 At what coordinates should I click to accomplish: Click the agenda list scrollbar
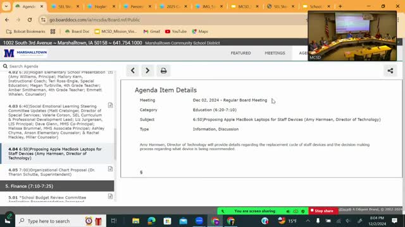click(x=115, y=144)
